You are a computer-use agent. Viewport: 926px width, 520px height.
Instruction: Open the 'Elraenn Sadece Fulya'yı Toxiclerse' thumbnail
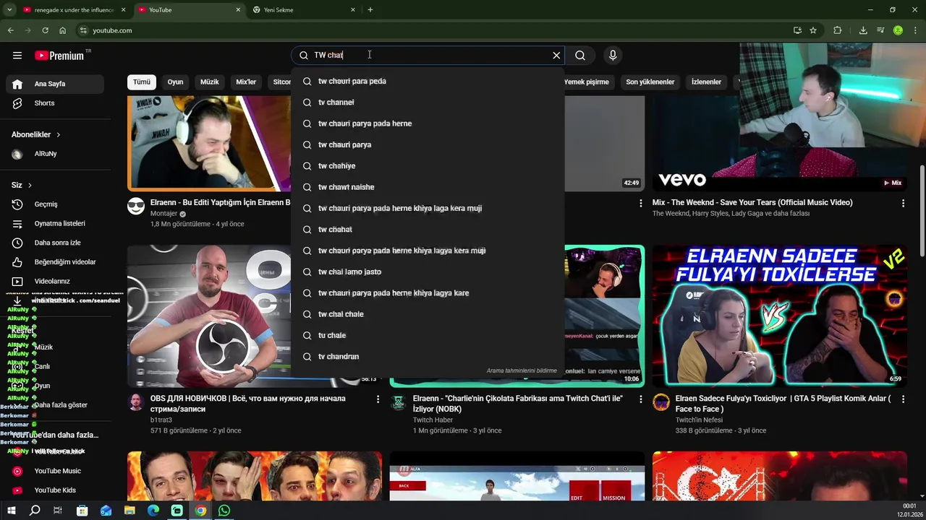[x=780, y=316]
